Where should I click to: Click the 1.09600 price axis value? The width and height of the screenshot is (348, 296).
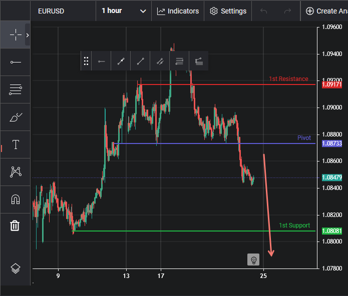332,27
